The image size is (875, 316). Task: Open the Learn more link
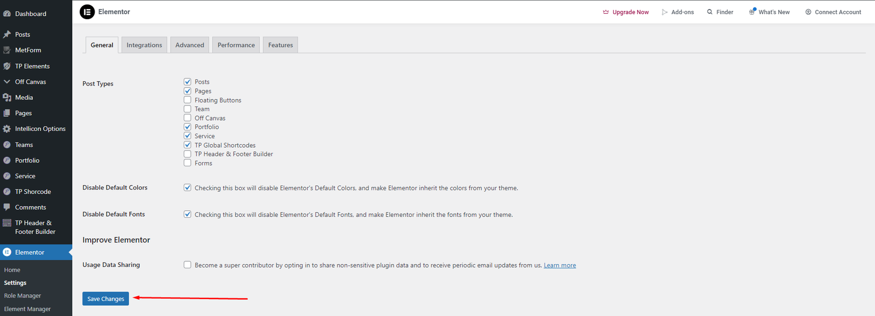[559, 265]
